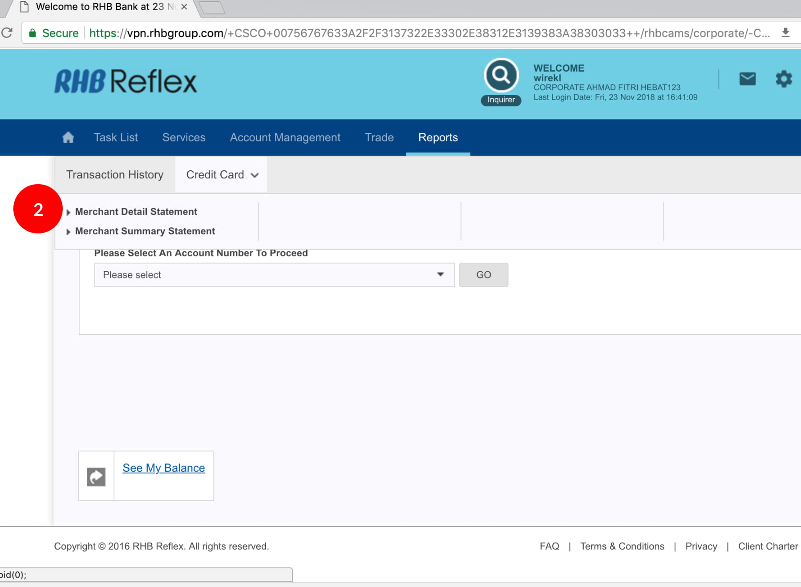801x587 pixels.
Task: Close the RHB Bank browser tab
Action: (x=184, y=7)
